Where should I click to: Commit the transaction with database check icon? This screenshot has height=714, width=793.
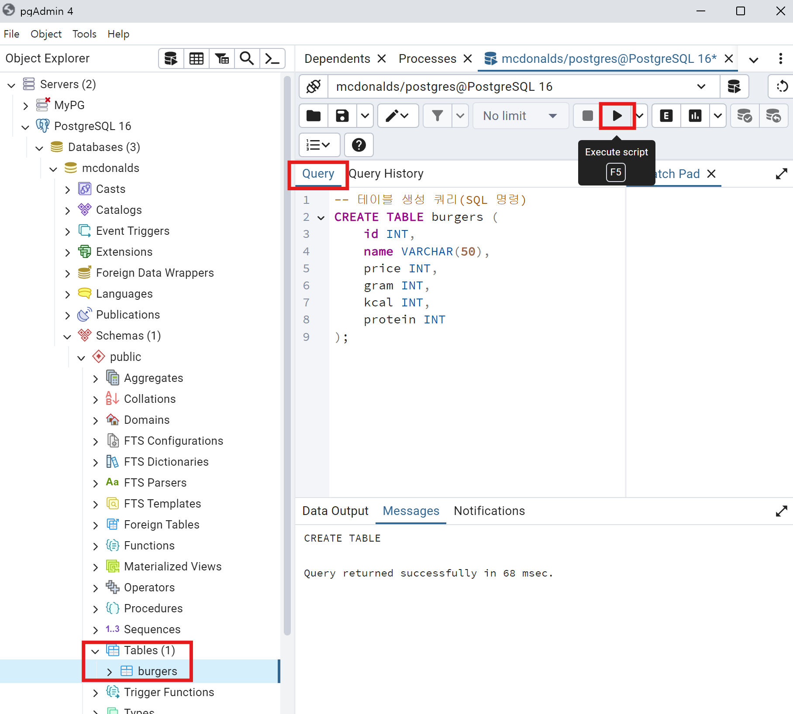point(745,116)
